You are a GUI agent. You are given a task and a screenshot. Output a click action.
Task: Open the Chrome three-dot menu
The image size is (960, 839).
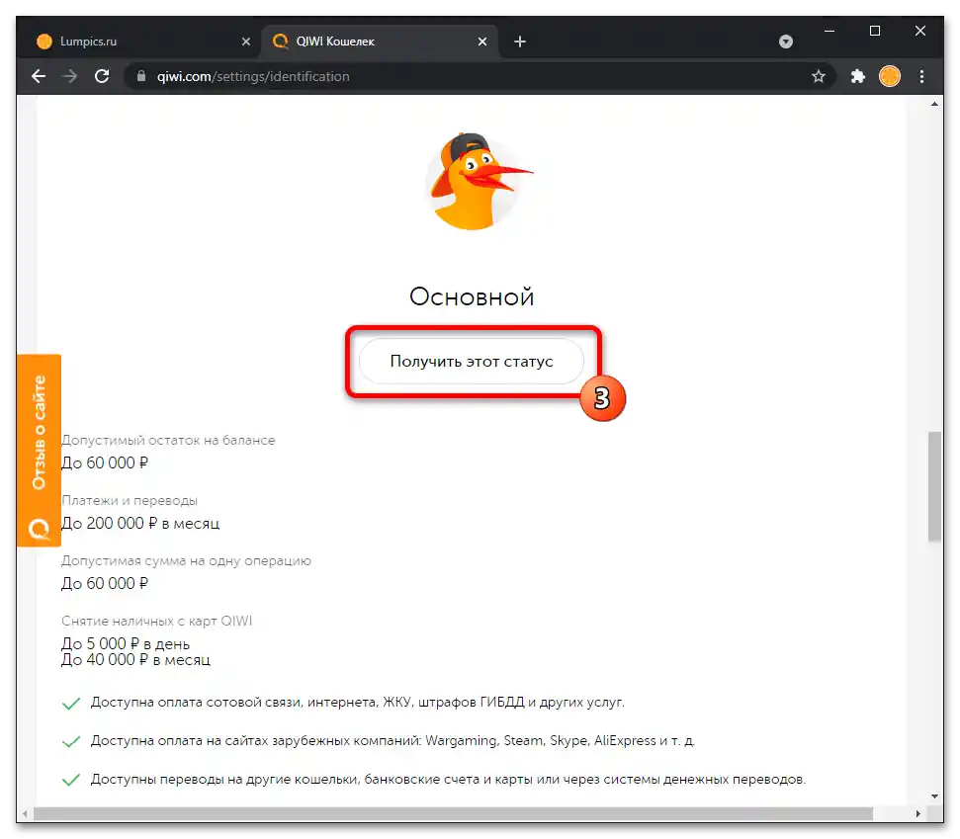pyautogui.click(x=921, y=76)
